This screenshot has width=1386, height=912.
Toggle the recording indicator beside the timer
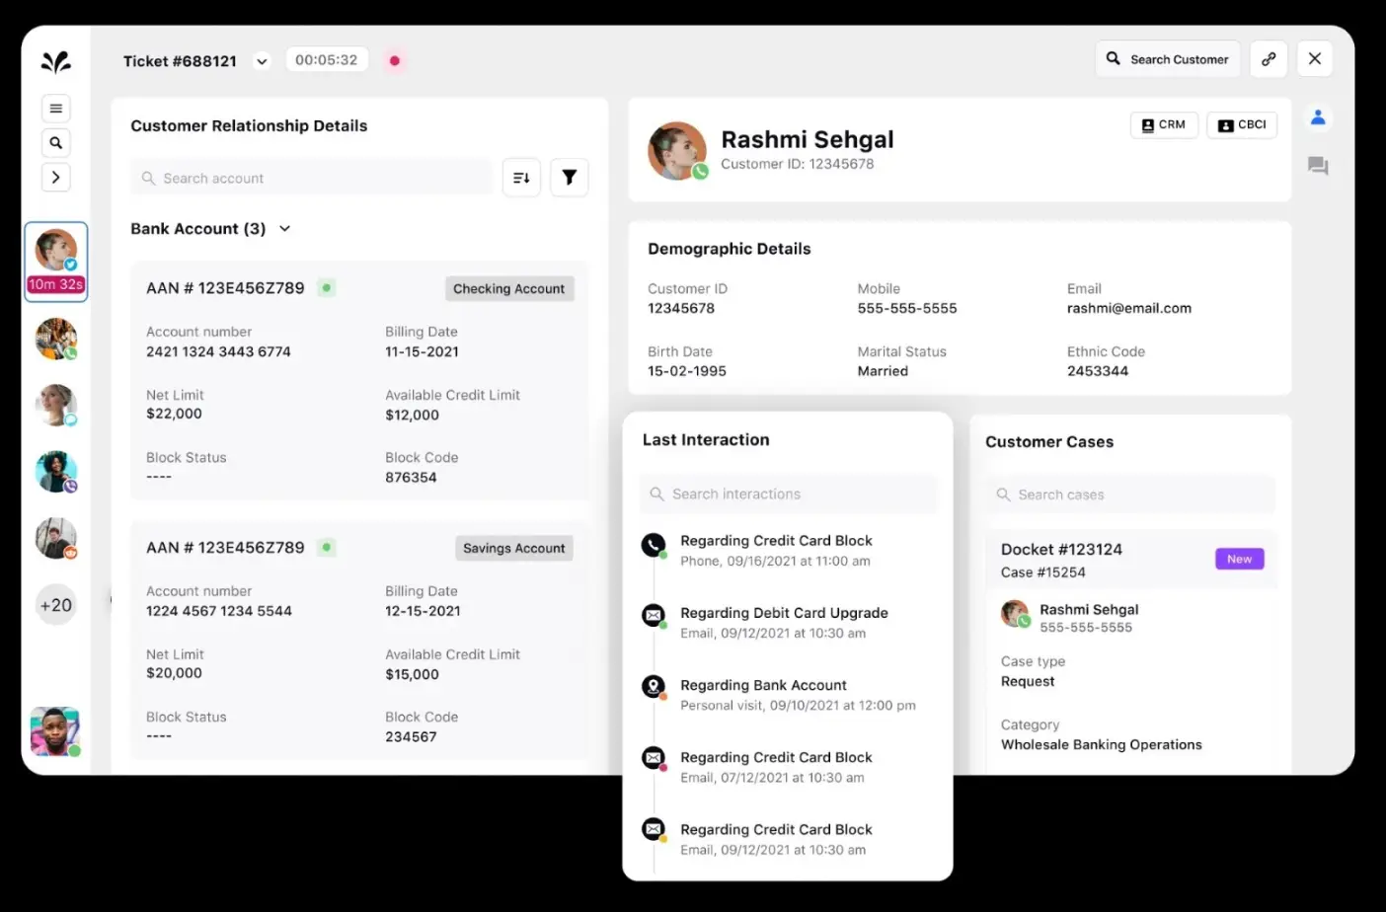pyautogui.click(x=394, y=60)
